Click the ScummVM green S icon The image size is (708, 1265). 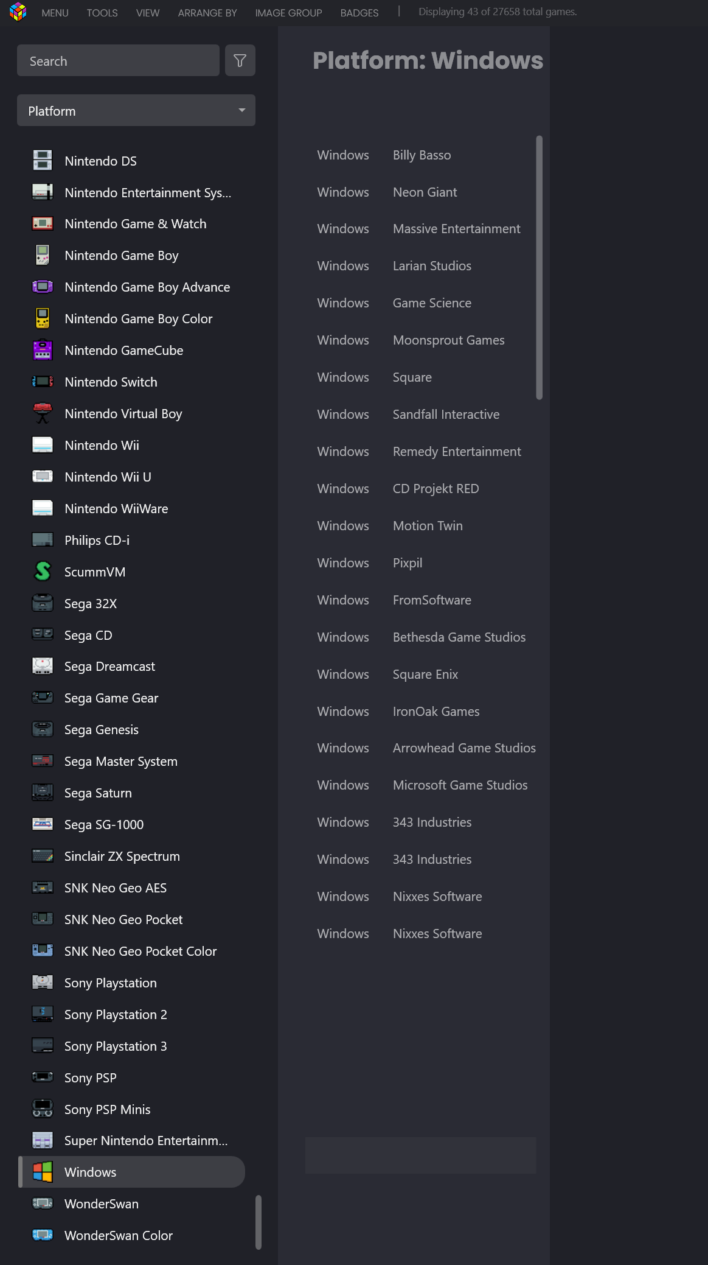point(43,572)
